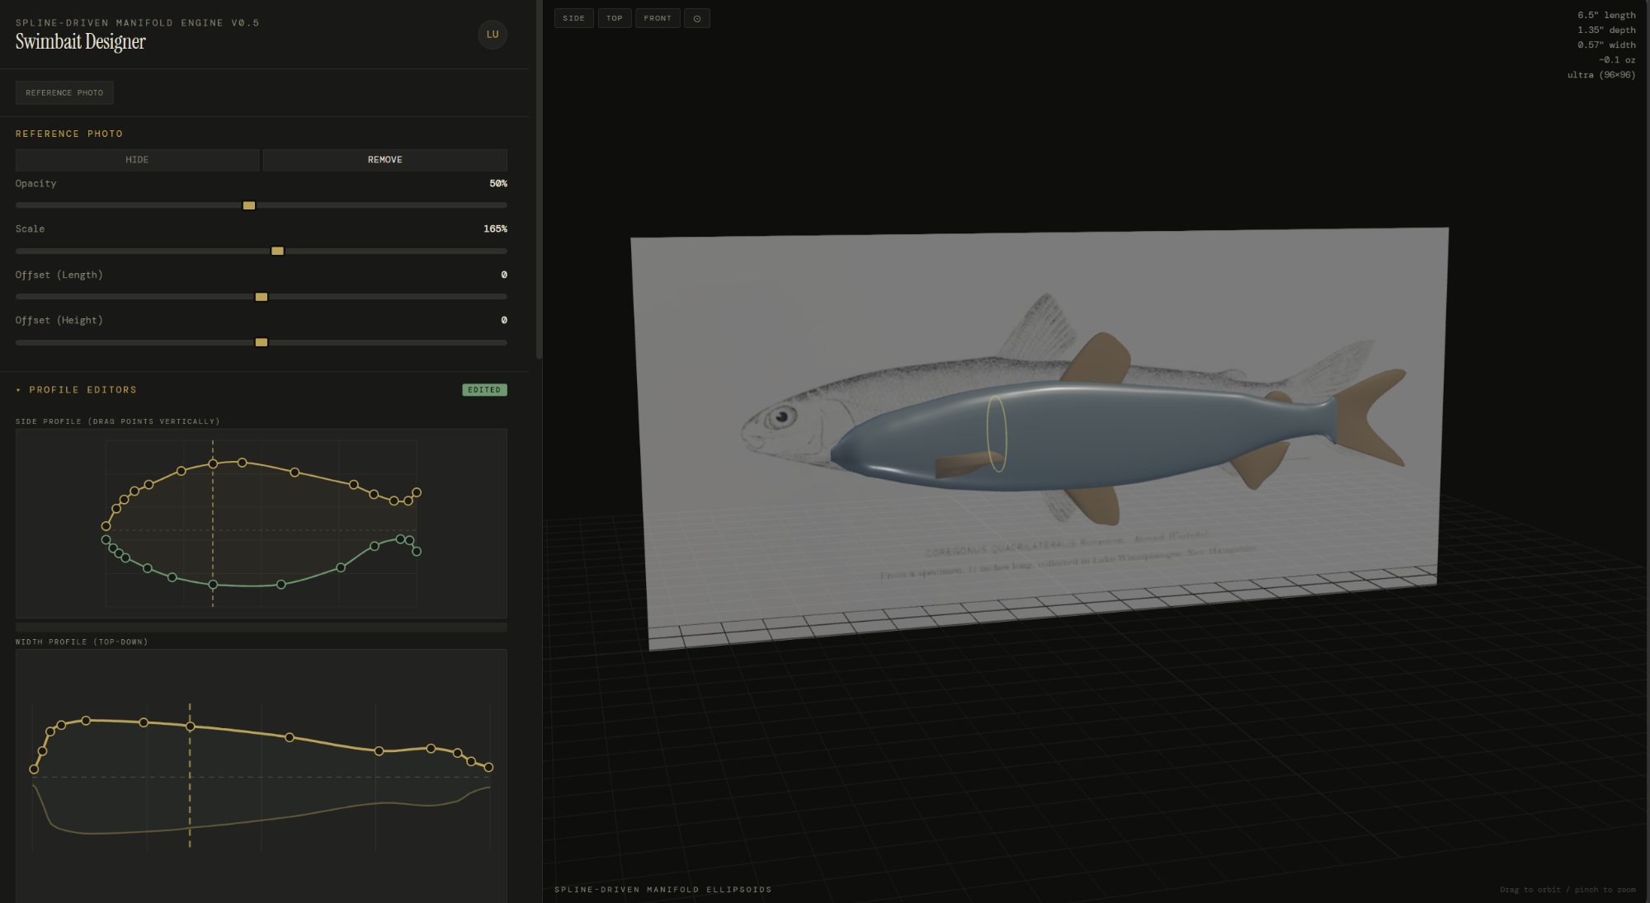Click the 'ultra (96×96)' quality readout
The width and height of the screenshot is (1650, 903).
coord(1601,74)
